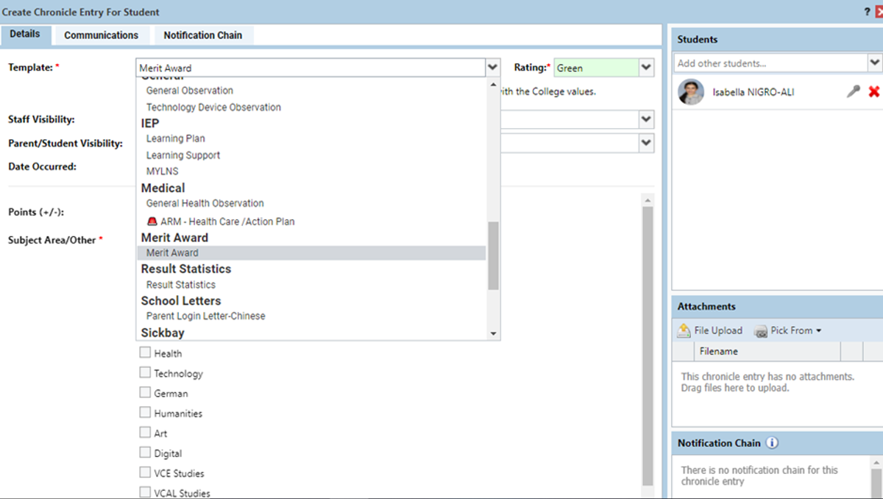883x499 pixels.
Task: Expand the Add other students dropdown
Action: (x=874, y=63)
